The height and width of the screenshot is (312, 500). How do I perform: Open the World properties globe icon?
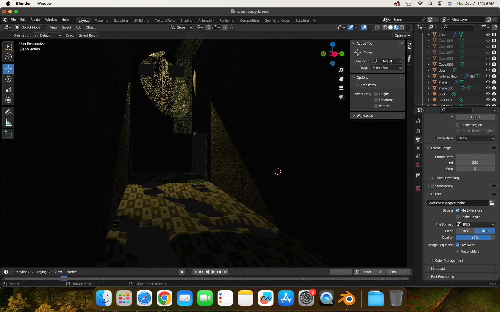[x=418, y=165]
